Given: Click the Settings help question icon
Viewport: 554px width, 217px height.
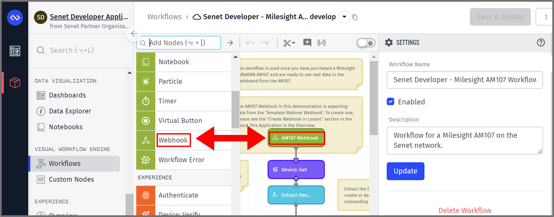Looking at the screenshot, I should pos(541,43).
